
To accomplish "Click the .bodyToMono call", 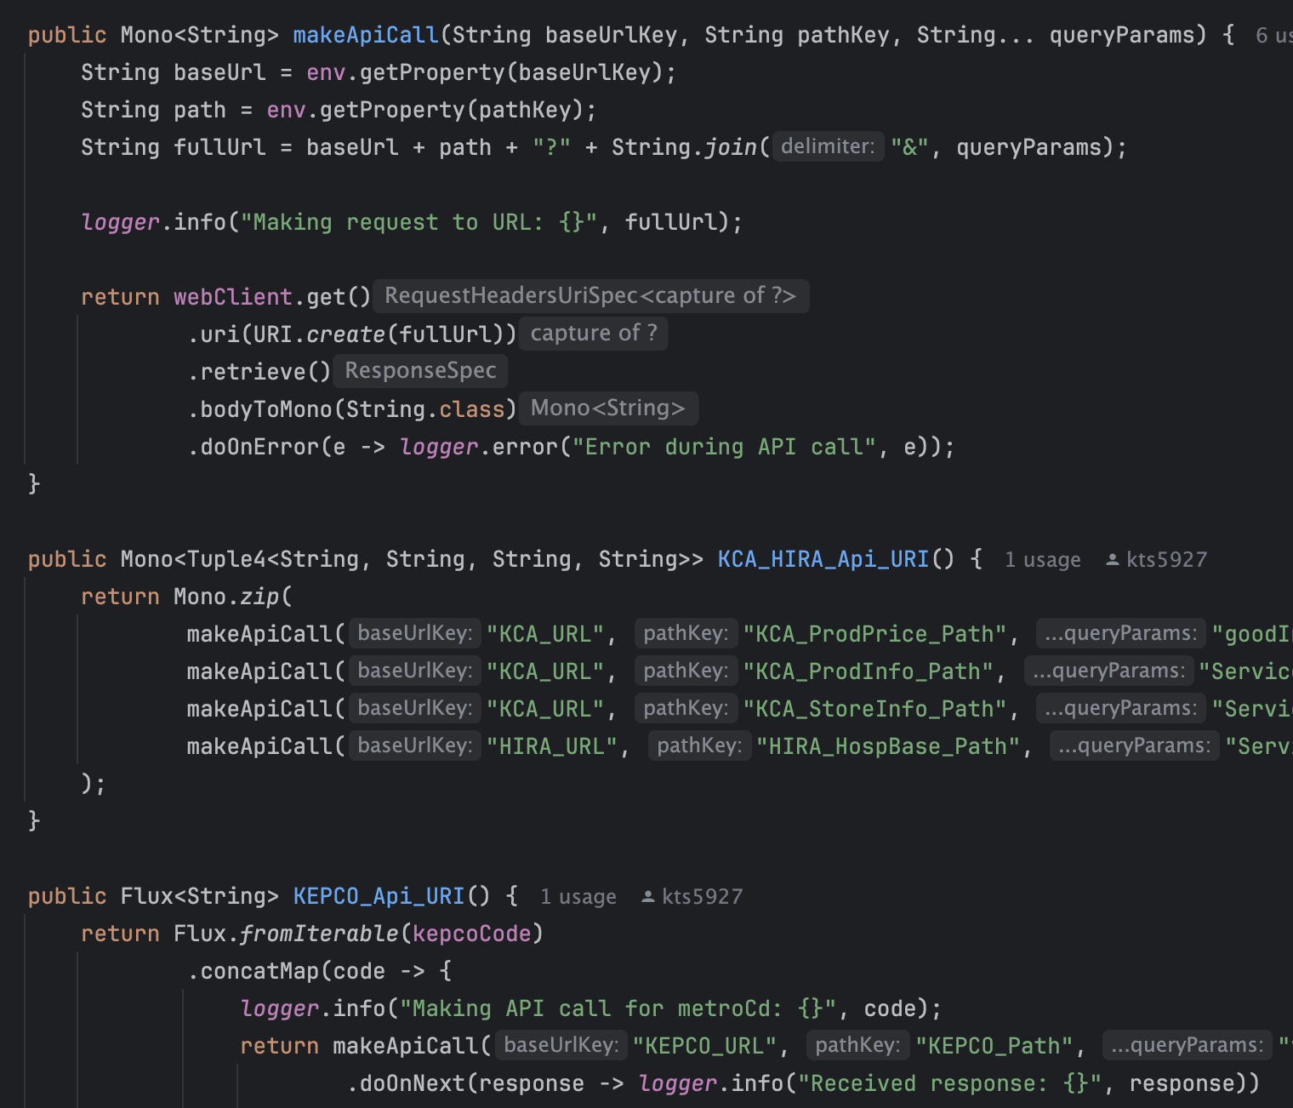I will click(x=259, y=409).
